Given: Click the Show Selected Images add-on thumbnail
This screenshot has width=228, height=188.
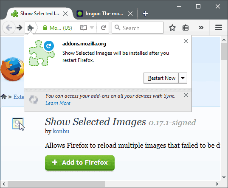Looking at the screenshot, I should click(x=18, y=123).
